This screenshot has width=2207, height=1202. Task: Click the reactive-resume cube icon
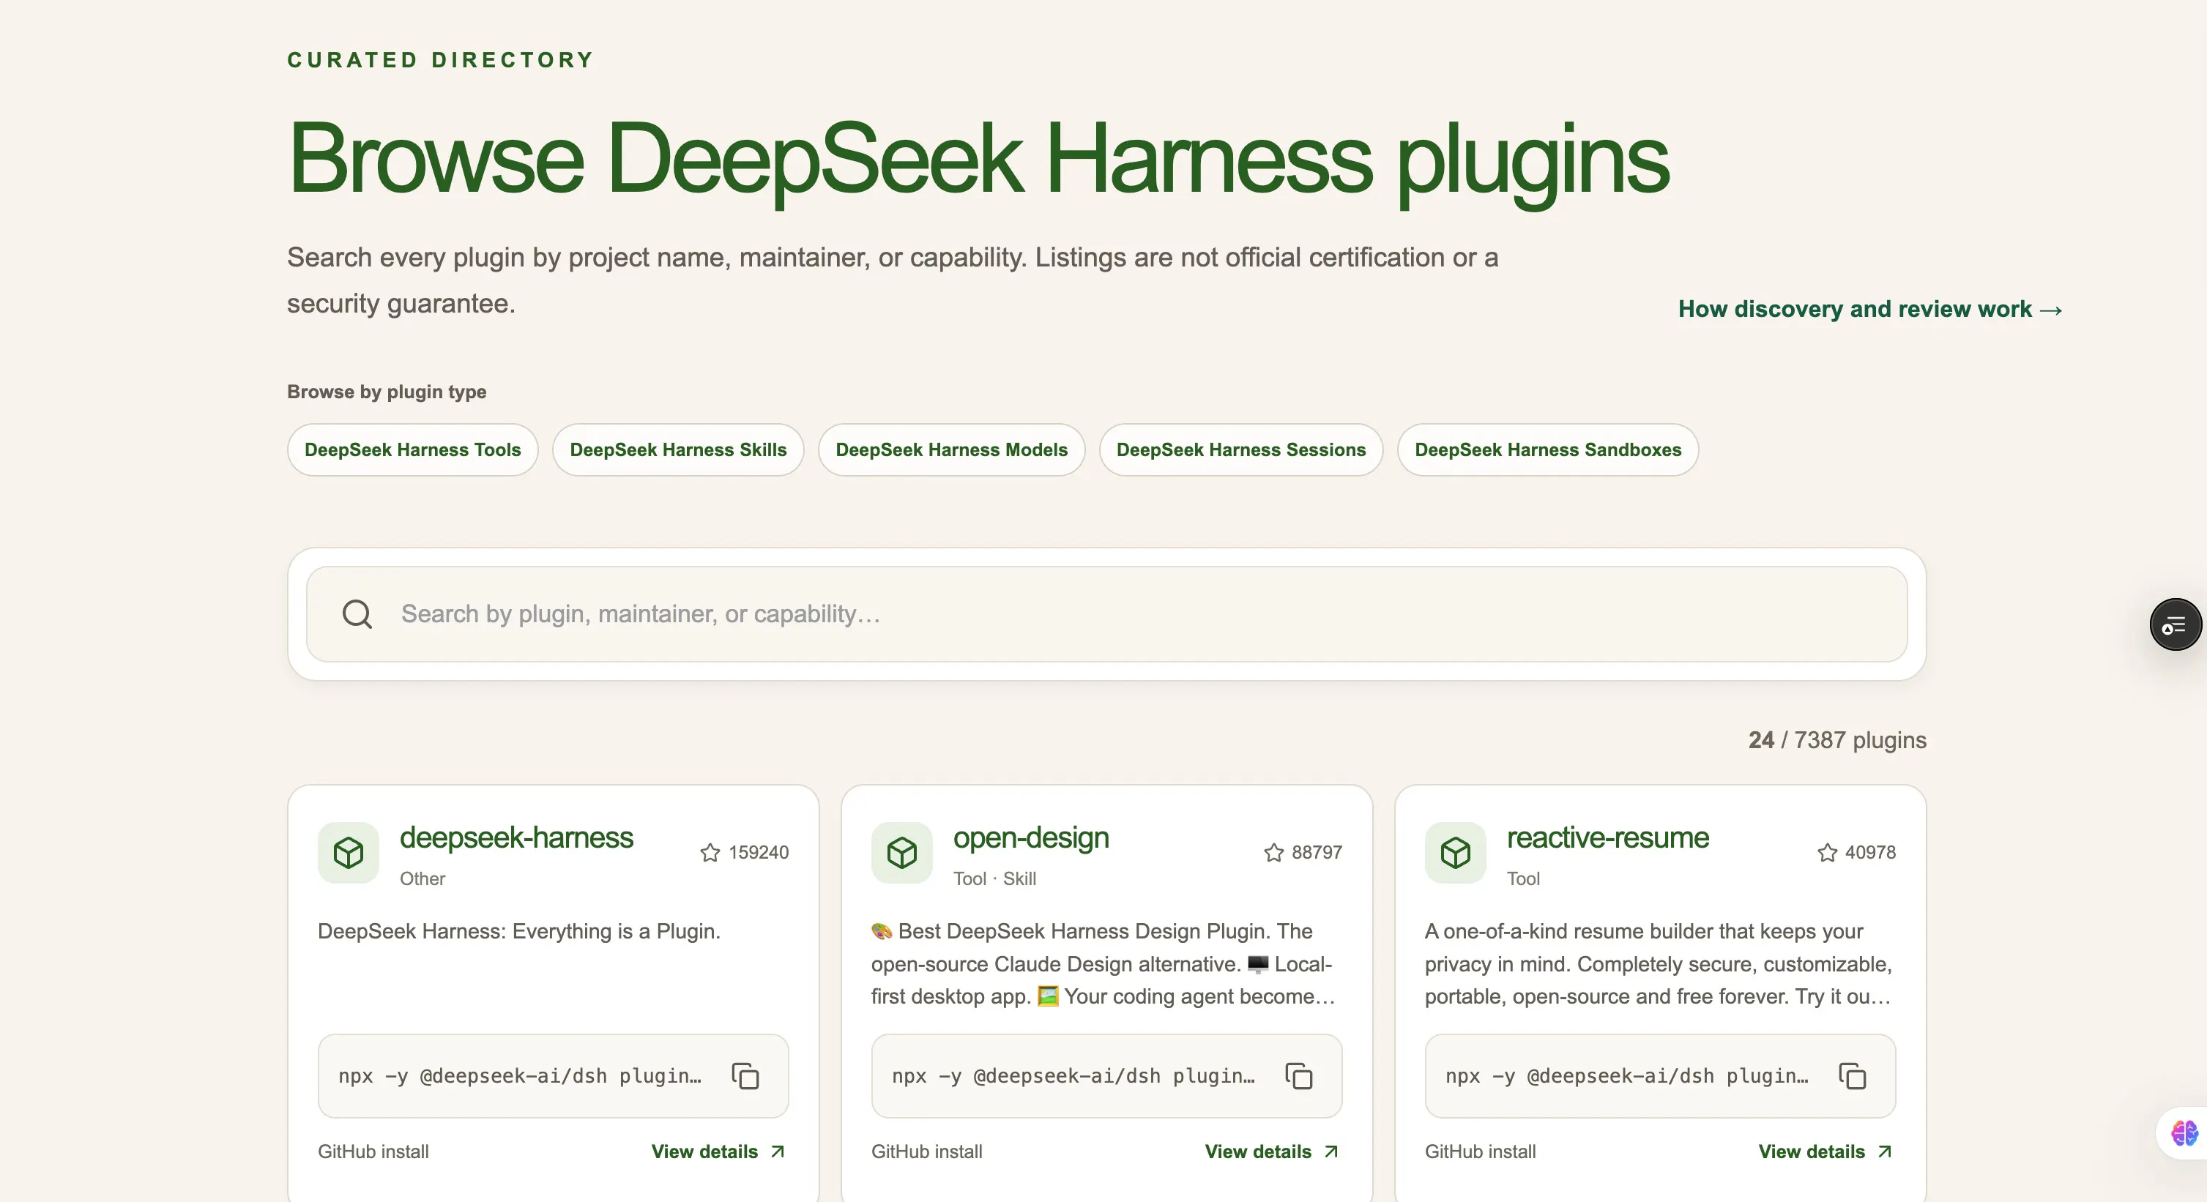pyautogui.click(x=1456, y=852)
